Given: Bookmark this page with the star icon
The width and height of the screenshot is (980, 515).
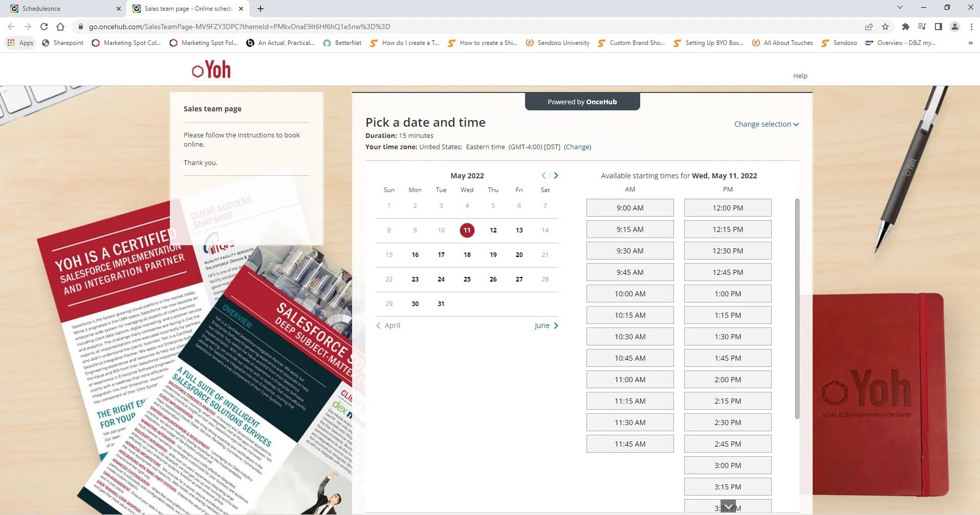Looking at the screenshot, I should (x=885, y=27).
